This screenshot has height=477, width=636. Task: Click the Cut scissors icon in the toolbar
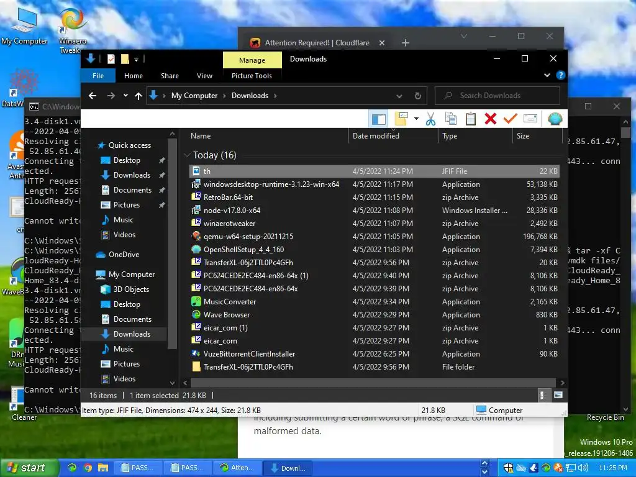tap(431, 119)
